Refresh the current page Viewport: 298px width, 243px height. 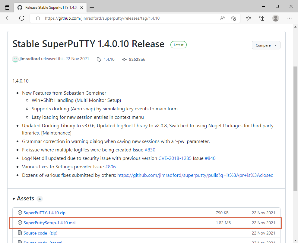pyautogui.click(x=22, y=18)
